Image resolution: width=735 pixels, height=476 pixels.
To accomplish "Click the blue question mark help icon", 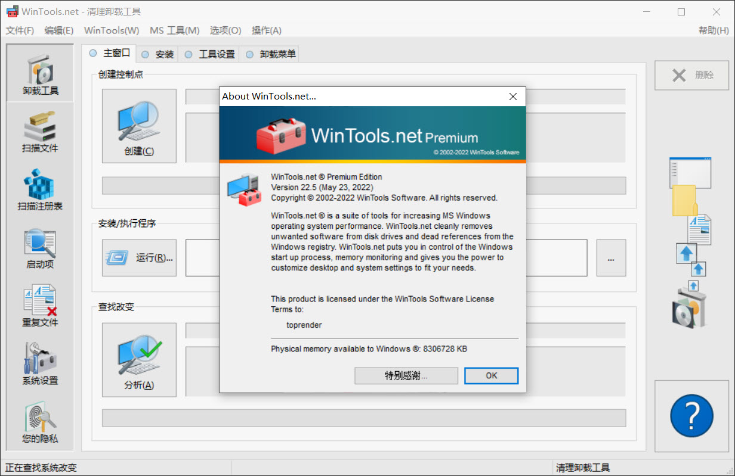I will pos(691,416).
